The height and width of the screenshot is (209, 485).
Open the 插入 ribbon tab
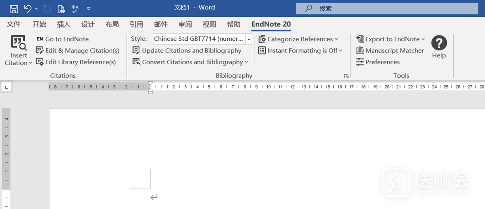[63, 24]
